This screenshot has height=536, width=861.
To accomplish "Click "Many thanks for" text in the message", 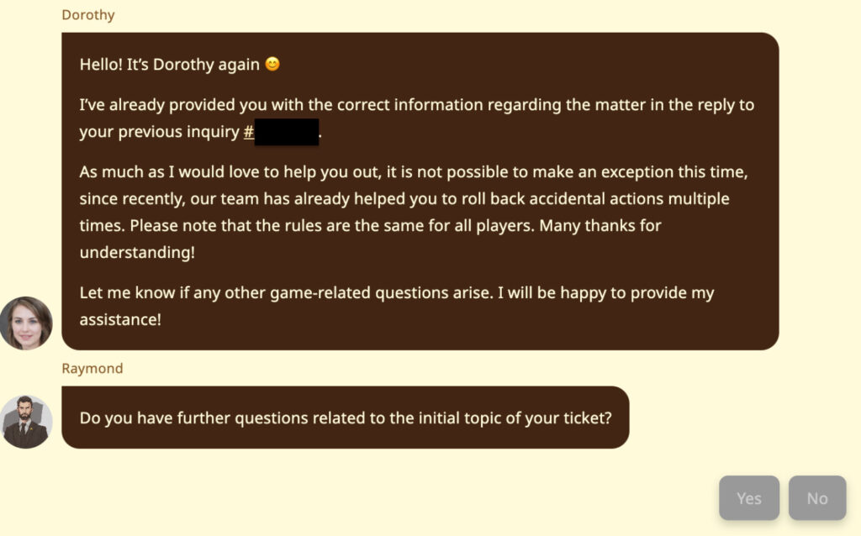I will (x=600, y=225).
